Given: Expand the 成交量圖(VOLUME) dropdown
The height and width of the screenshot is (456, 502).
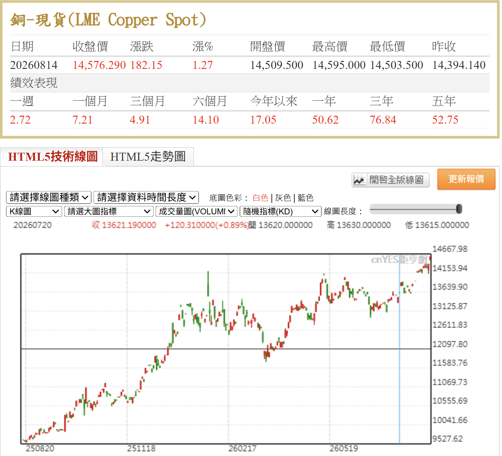Looking at the screenshot, I should click(197, 211).
